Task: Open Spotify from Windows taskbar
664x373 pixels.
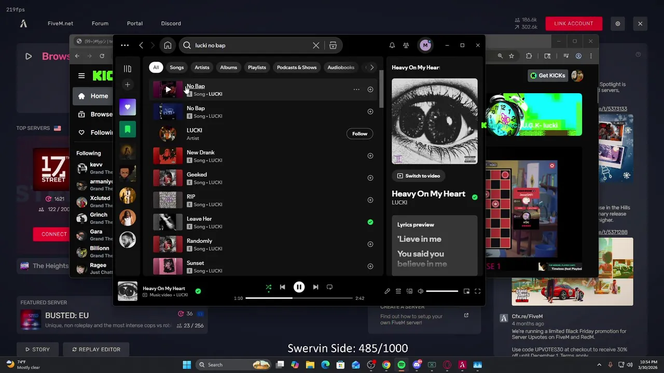Action: pos(402,365)
